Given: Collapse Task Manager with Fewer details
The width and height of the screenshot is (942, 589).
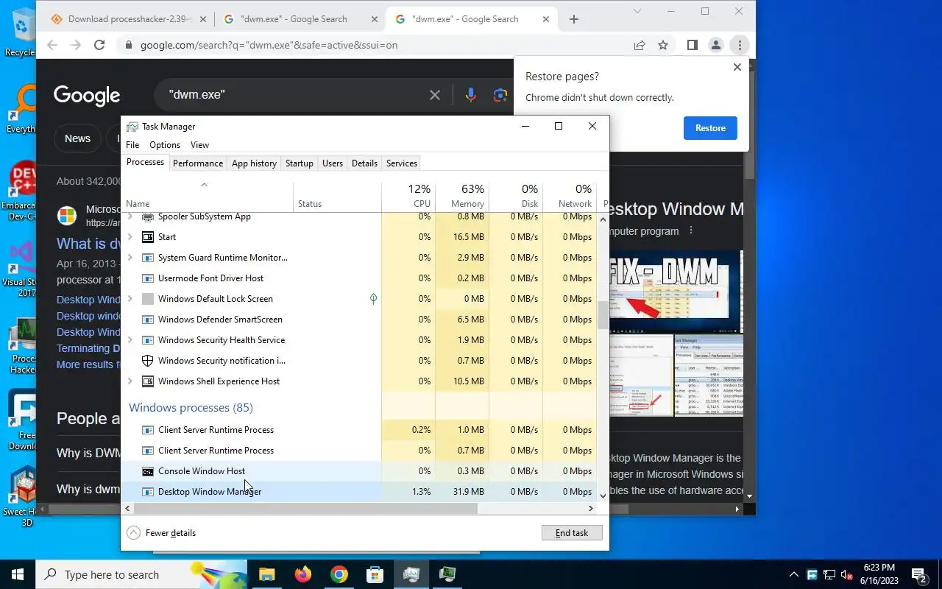Looking at the screenshot, I should [161, 533].
